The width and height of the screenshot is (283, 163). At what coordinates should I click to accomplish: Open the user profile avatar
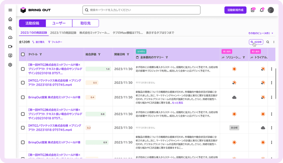(x=271, y=10)
